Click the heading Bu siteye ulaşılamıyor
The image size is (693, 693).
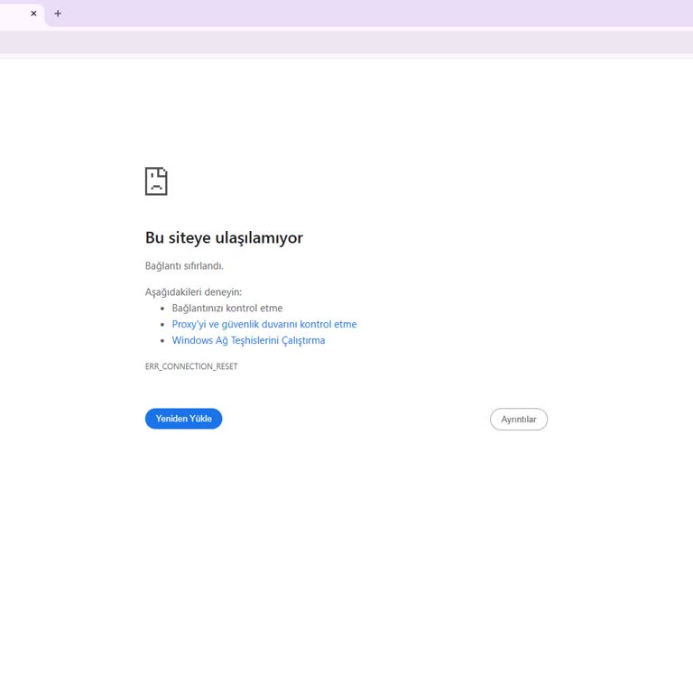224,237
